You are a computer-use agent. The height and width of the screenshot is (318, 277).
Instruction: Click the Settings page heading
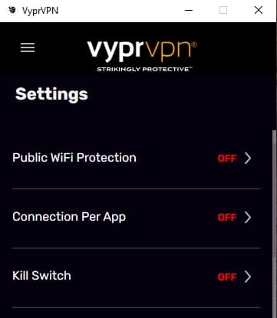click(51, 95)
